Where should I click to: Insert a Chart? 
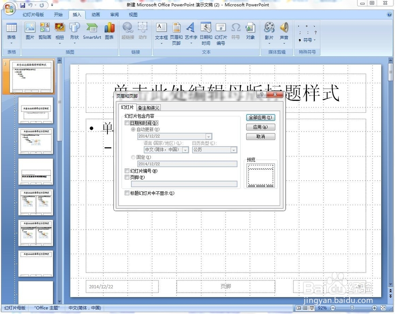(x=109, y=32)
